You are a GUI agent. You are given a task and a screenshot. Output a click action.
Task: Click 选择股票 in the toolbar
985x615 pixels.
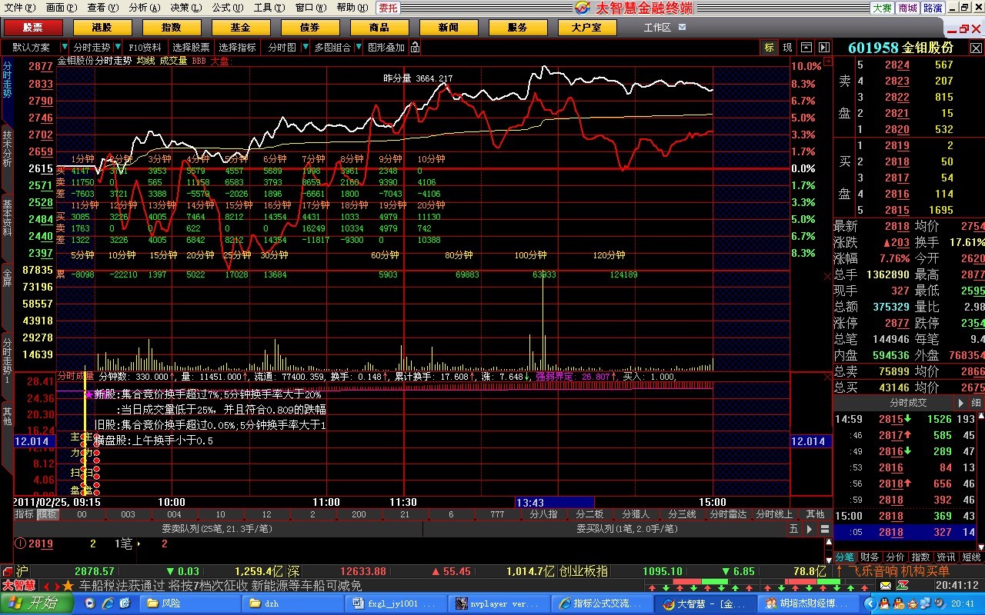tap(191, 48)
